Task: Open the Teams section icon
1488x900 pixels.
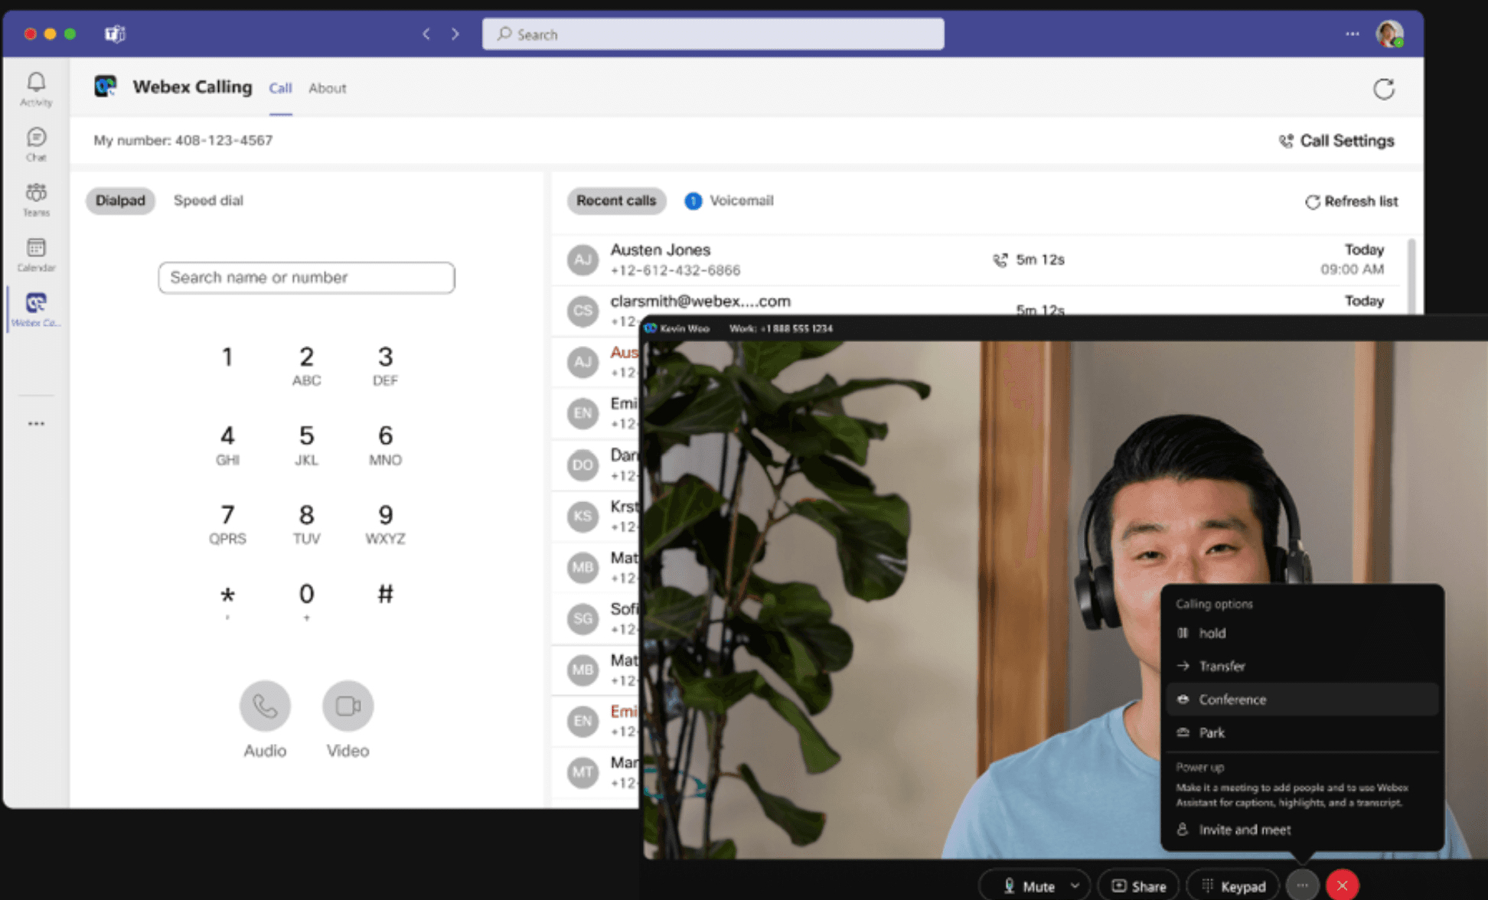Action: [x=36, y=199]
